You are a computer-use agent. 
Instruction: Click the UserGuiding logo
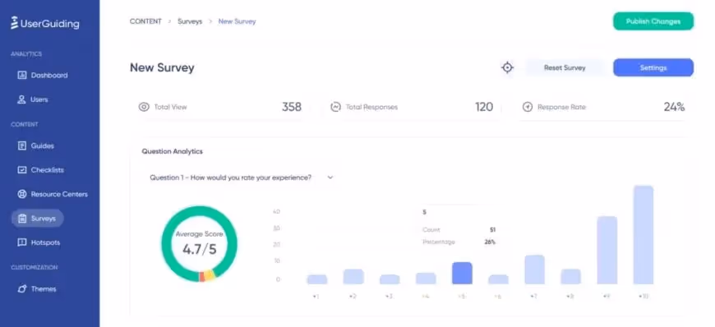[44, 23]
